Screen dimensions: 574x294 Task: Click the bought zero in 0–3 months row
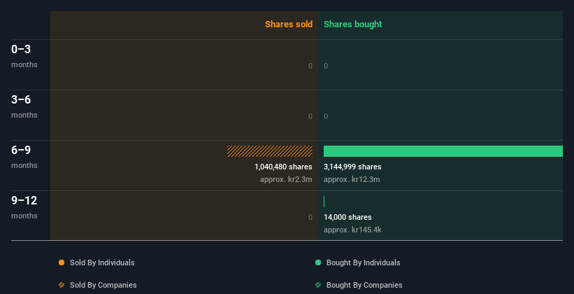pos(326,66)
